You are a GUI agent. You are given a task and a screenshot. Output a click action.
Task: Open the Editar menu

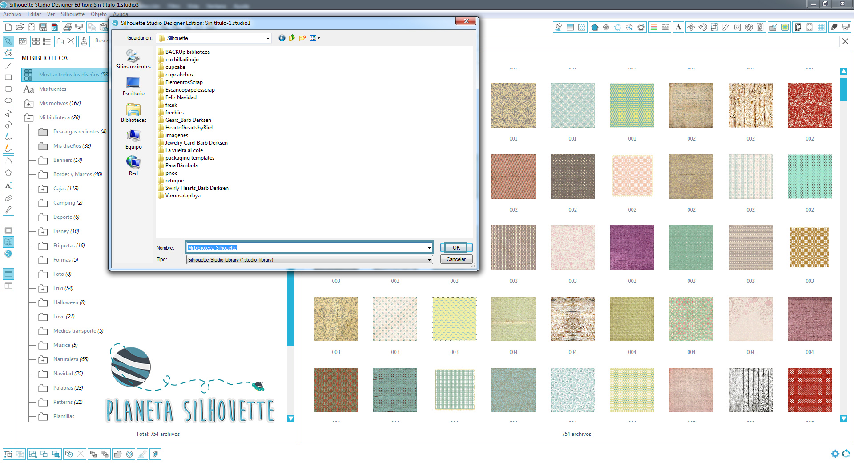(x=34, y=14)
